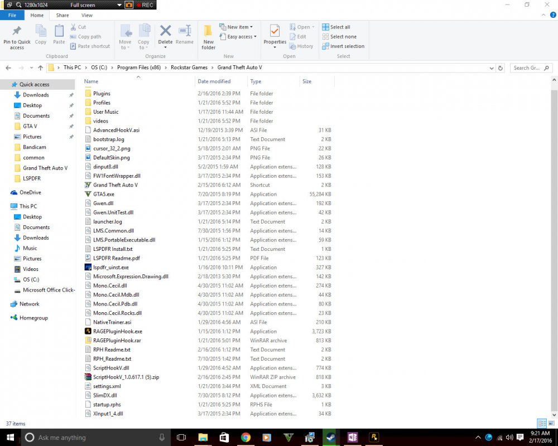Click Paste shortcut in ribbon
The height and width of the screenshot is (446, 558).
click(x=90, y=46)
